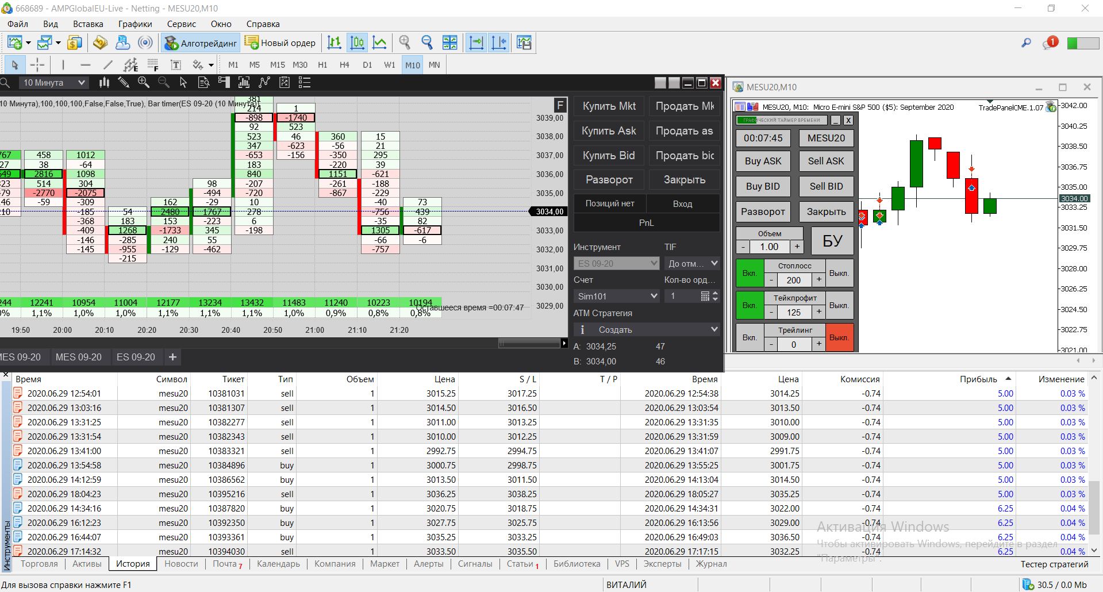1103x592 pixels.
Task: Open the profiles icon in the toolbar
Action: click(44, 43)
